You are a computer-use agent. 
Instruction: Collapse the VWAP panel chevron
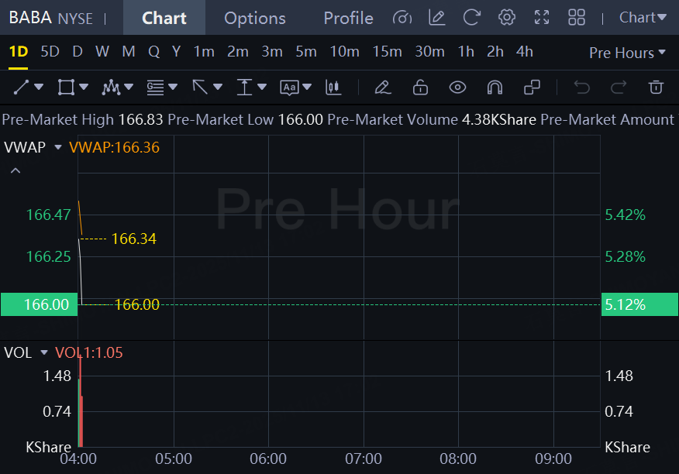(16, 170)
